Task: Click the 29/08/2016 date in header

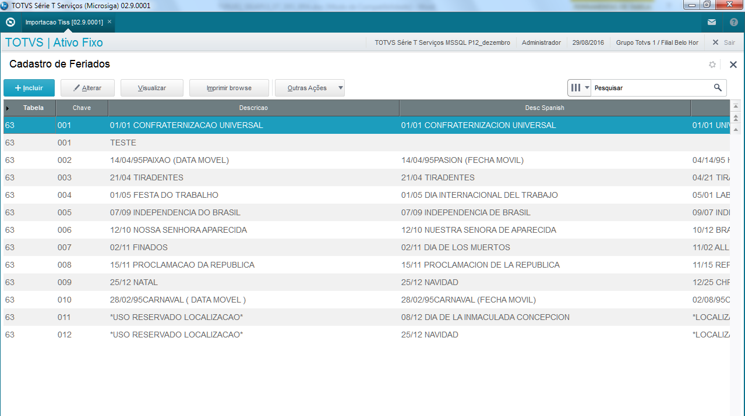Action: point(588,42)
